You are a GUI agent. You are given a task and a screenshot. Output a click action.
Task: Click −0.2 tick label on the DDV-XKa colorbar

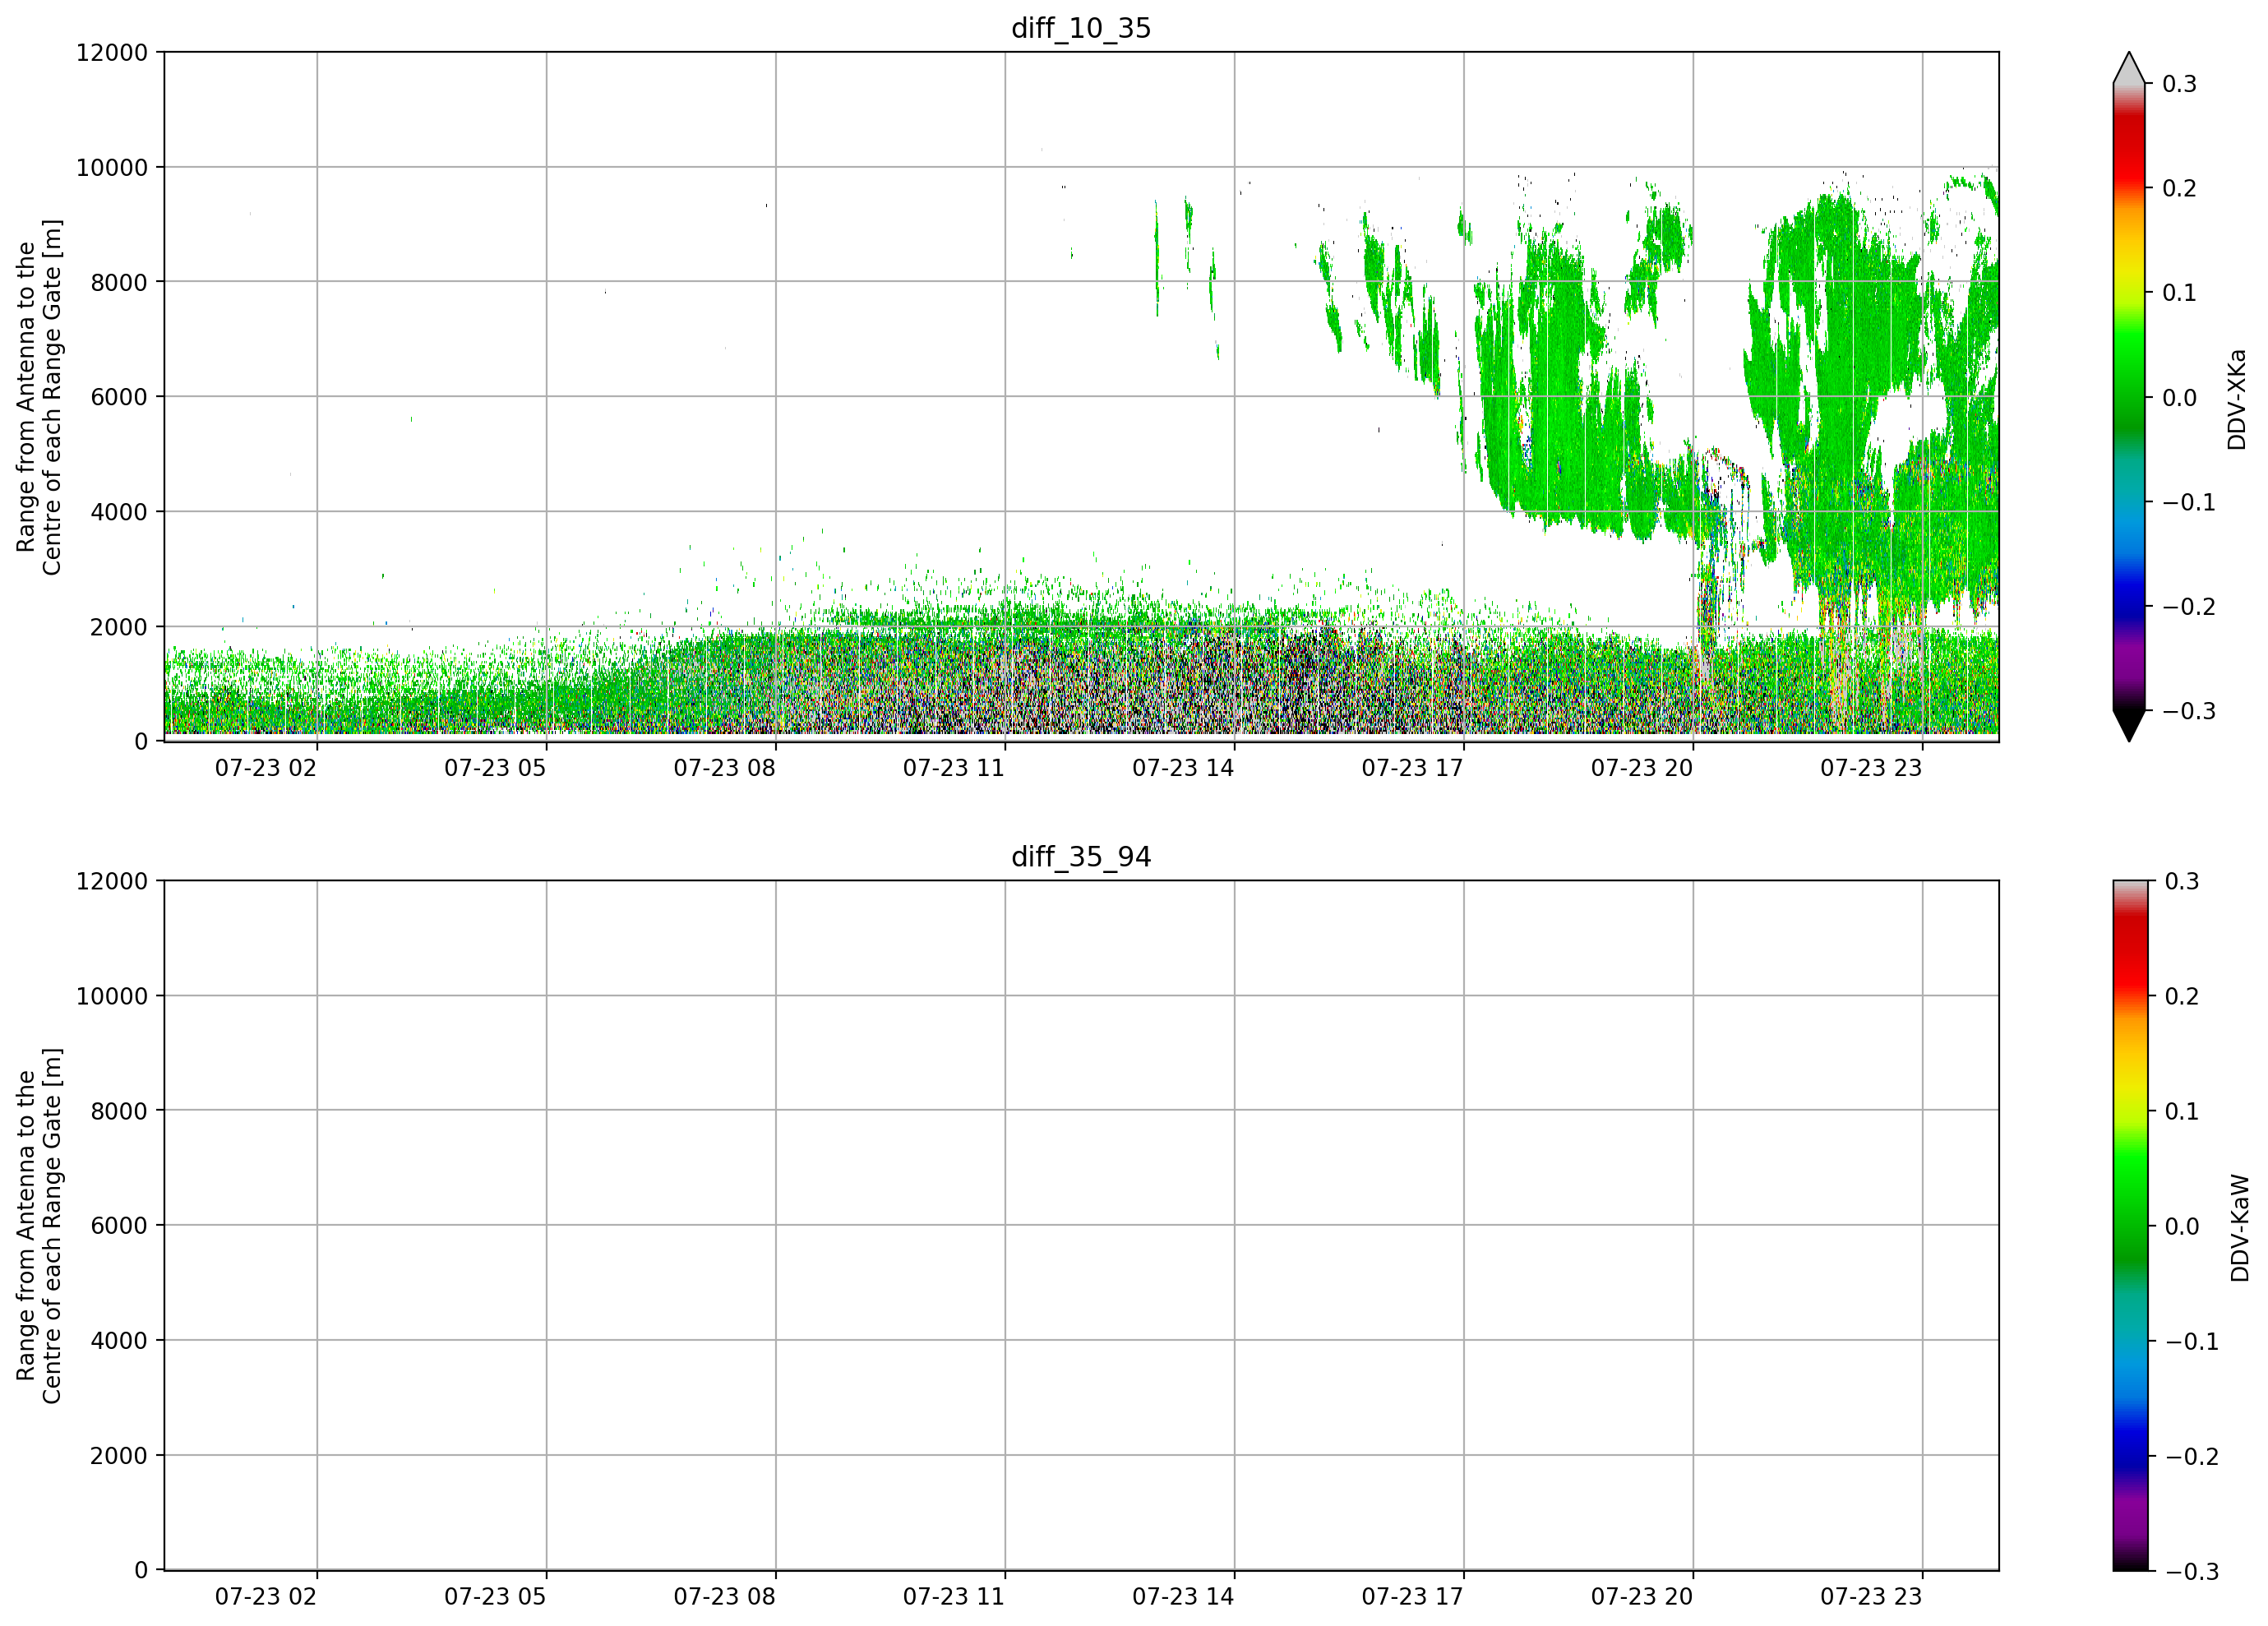(2188, 607)
